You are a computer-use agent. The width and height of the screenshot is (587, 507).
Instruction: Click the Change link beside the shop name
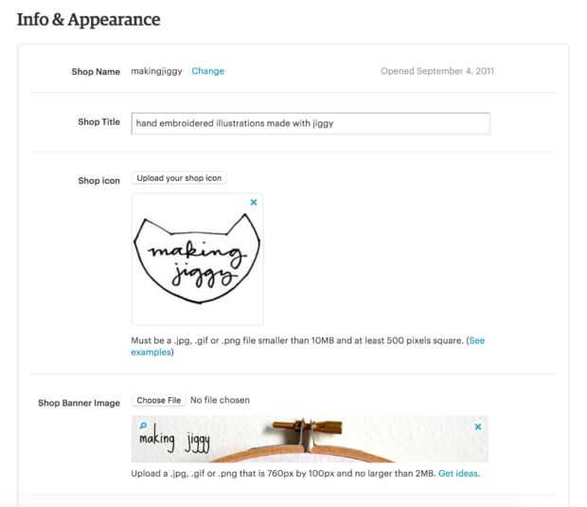(x=207, y=71)
